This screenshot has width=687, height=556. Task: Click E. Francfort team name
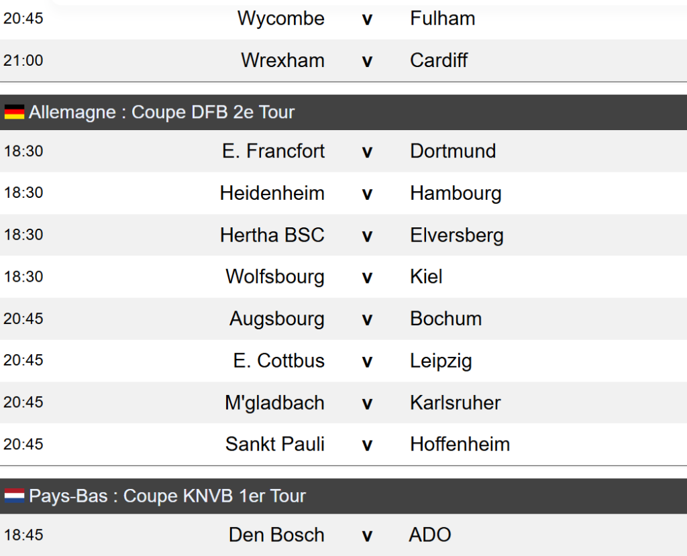273,151
